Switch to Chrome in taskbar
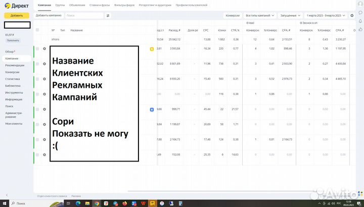Screen dimensions: 364x207 point(97,203)
